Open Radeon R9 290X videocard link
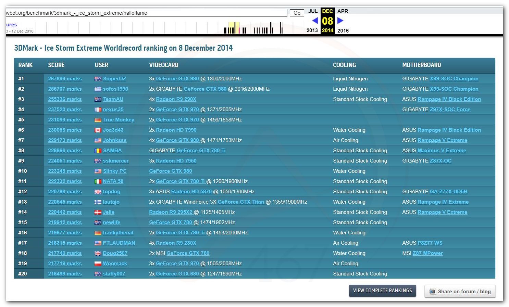Screen dimensions: 509x307 coord(176,99)
